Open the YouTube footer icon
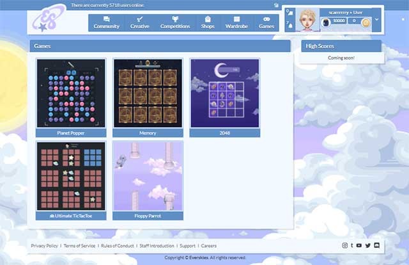Viewport: 409px width, 265px height. click(359, 245)
